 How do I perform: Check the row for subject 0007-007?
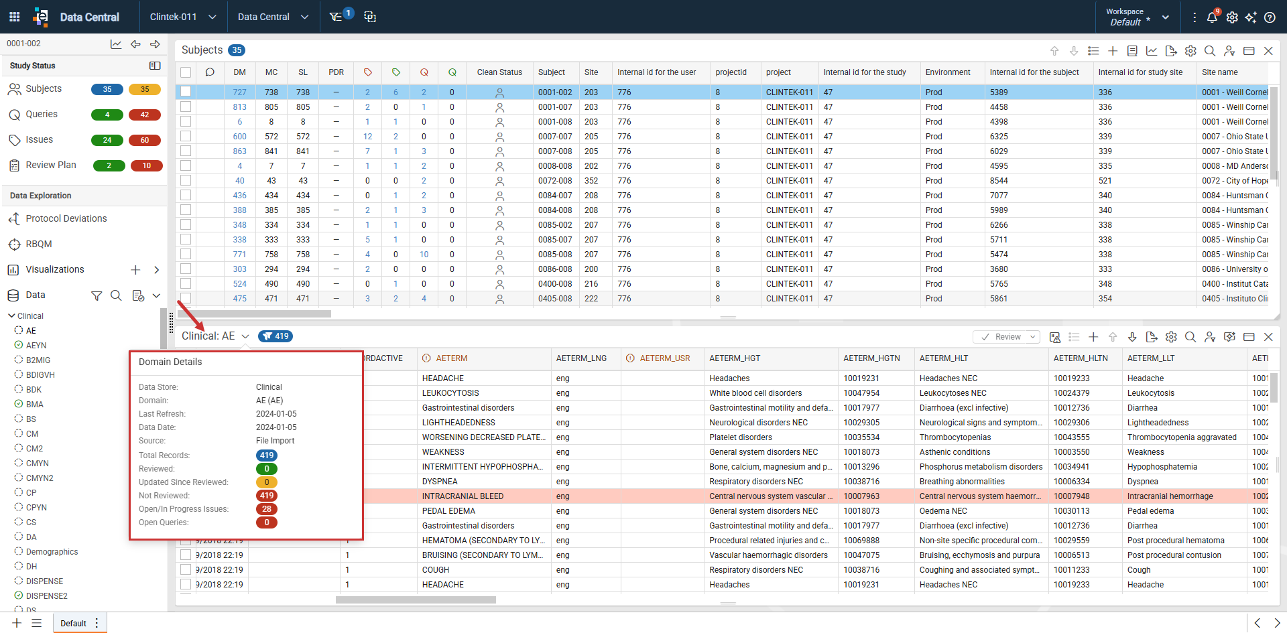(x=186, y=137)
